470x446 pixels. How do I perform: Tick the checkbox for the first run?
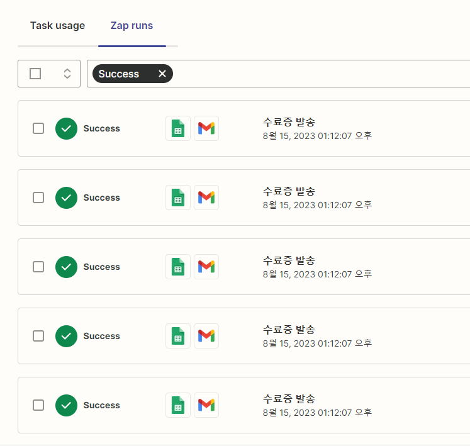pyautogui.click(x=38, y=128)
